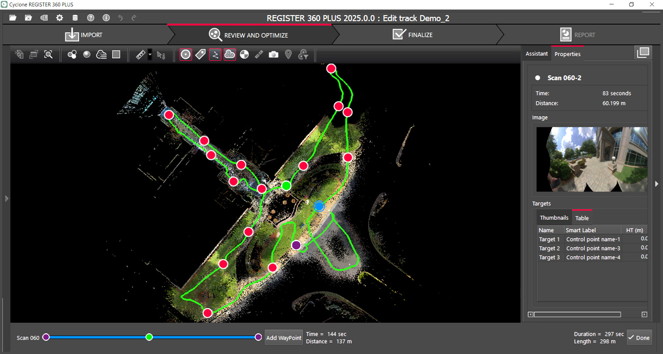Select the ruler measure tool

[140, 55]
